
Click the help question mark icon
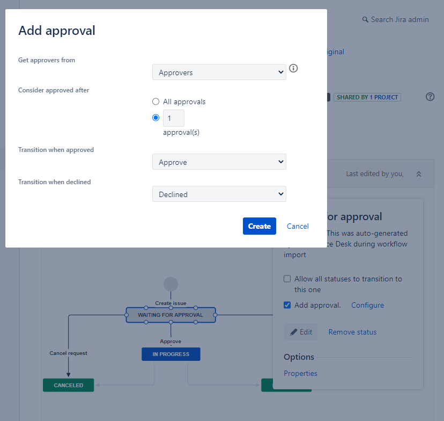(x=430, y=97)
